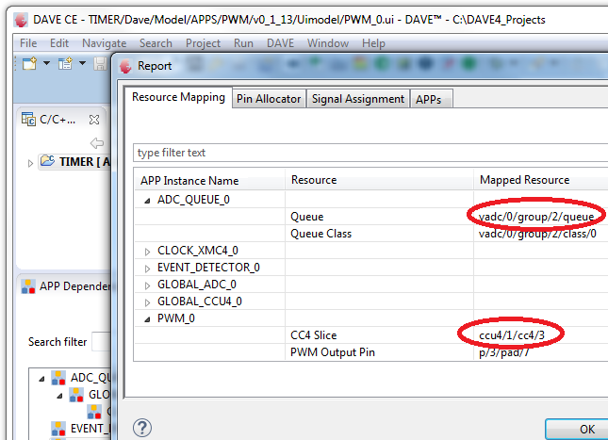Open the New wizard dropdown arrow
The height and width of the screenshot is (440, 608).
tap(46, 63)
